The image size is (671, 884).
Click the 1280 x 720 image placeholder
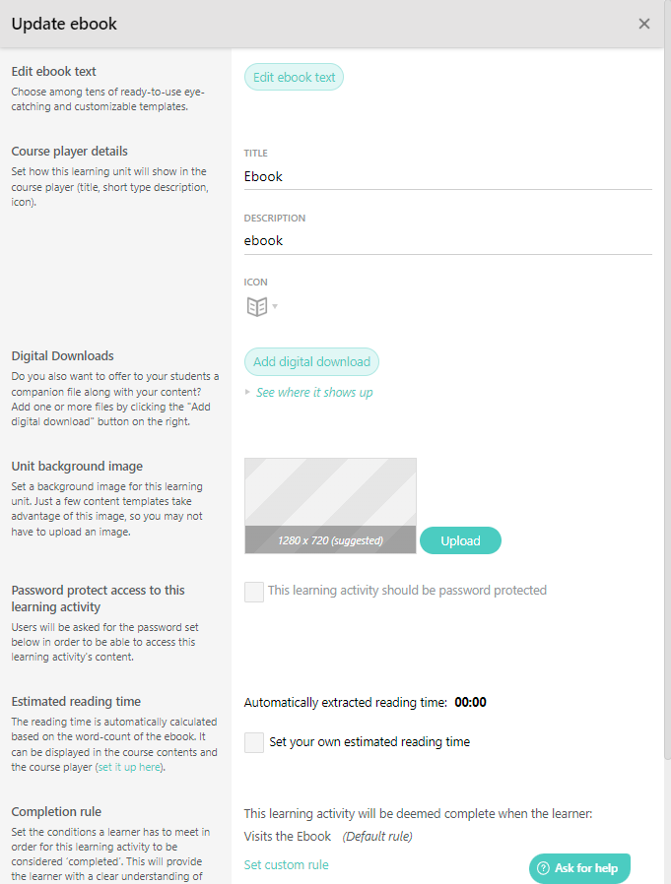330,505
